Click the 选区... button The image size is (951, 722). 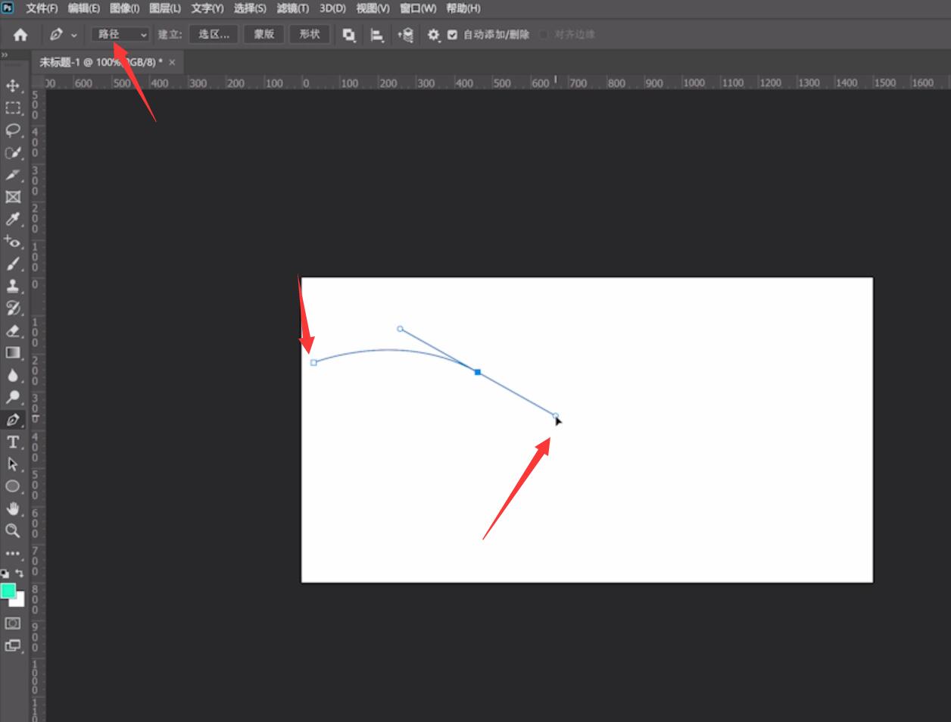214,34
